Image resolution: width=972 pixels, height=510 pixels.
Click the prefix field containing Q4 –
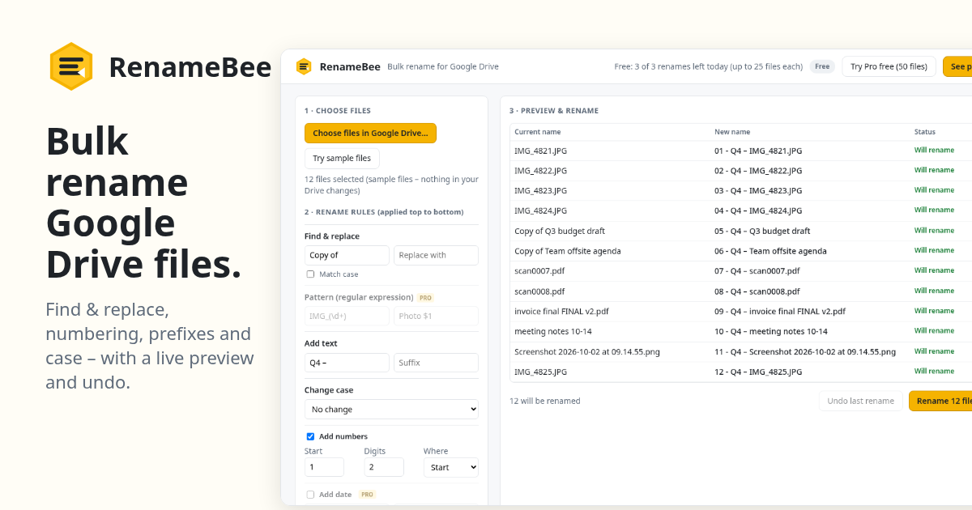[347, 363]
